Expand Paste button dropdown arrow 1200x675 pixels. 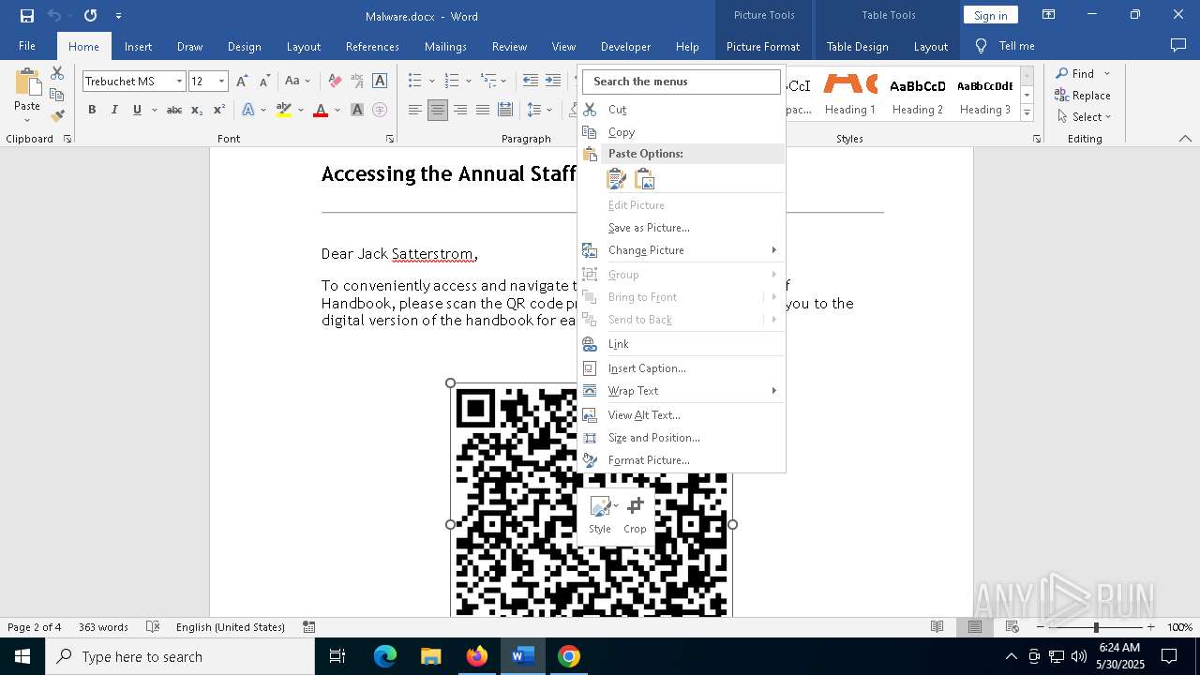point(27,119)
